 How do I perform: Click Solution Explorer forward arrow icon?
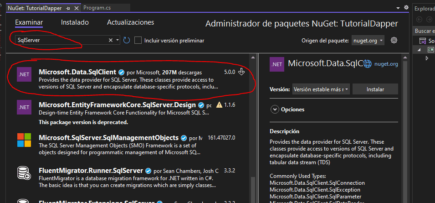[x=428, y=20]
